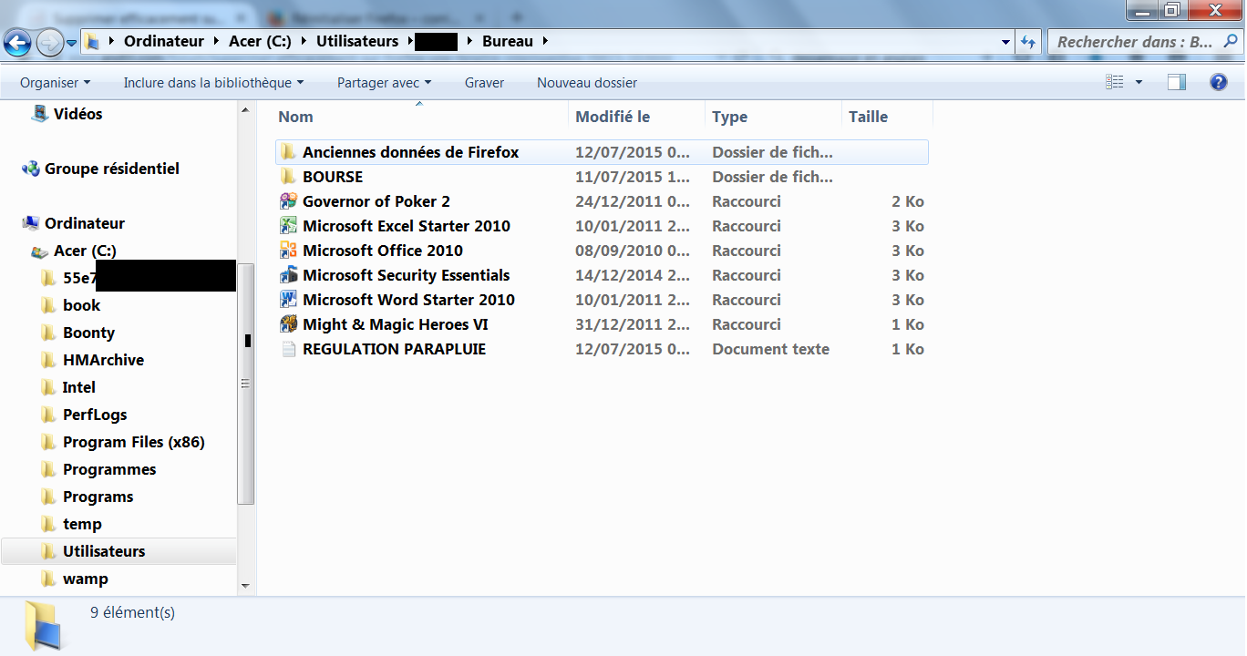Click the Might & Magic Heroes VI icon
The width and height of the screenshot is (1247, 656).
[288, 324]
